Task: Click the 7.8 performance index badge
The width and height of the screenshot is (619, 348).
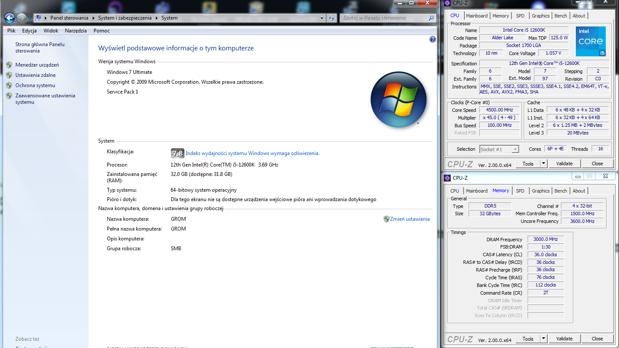Action: tap(177, 153)
